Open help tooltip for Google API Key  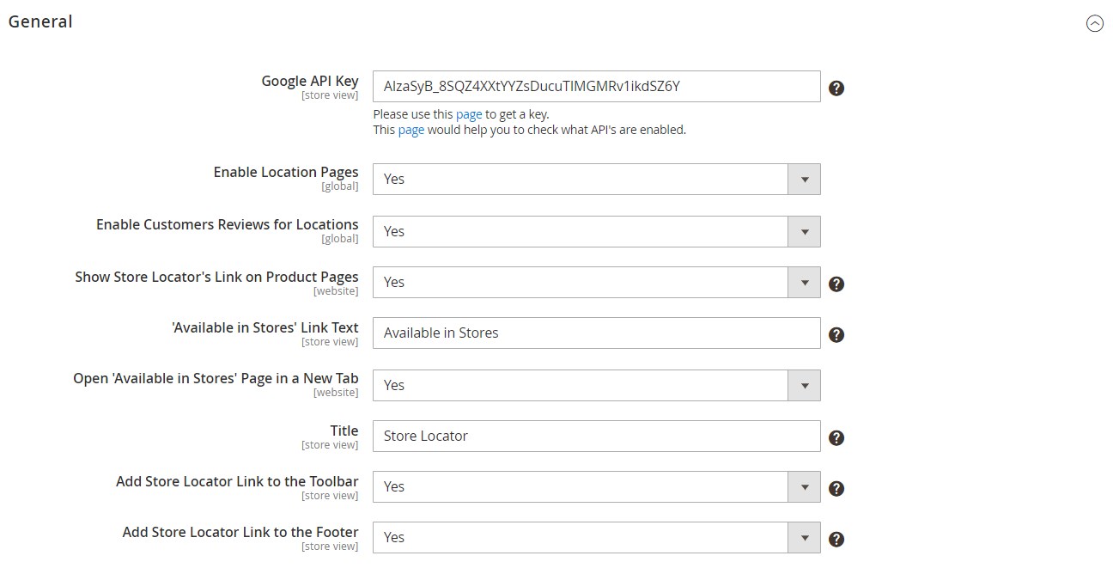point(836,87)
